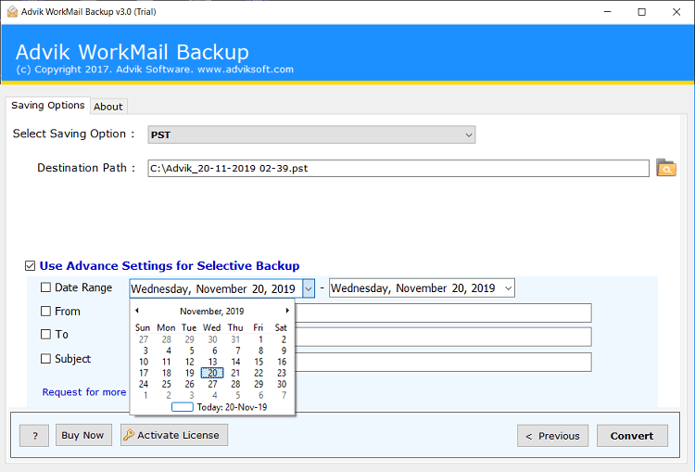Select November 18 in the calendar
This screenshot has height=472, width=695.
point(166,373)
